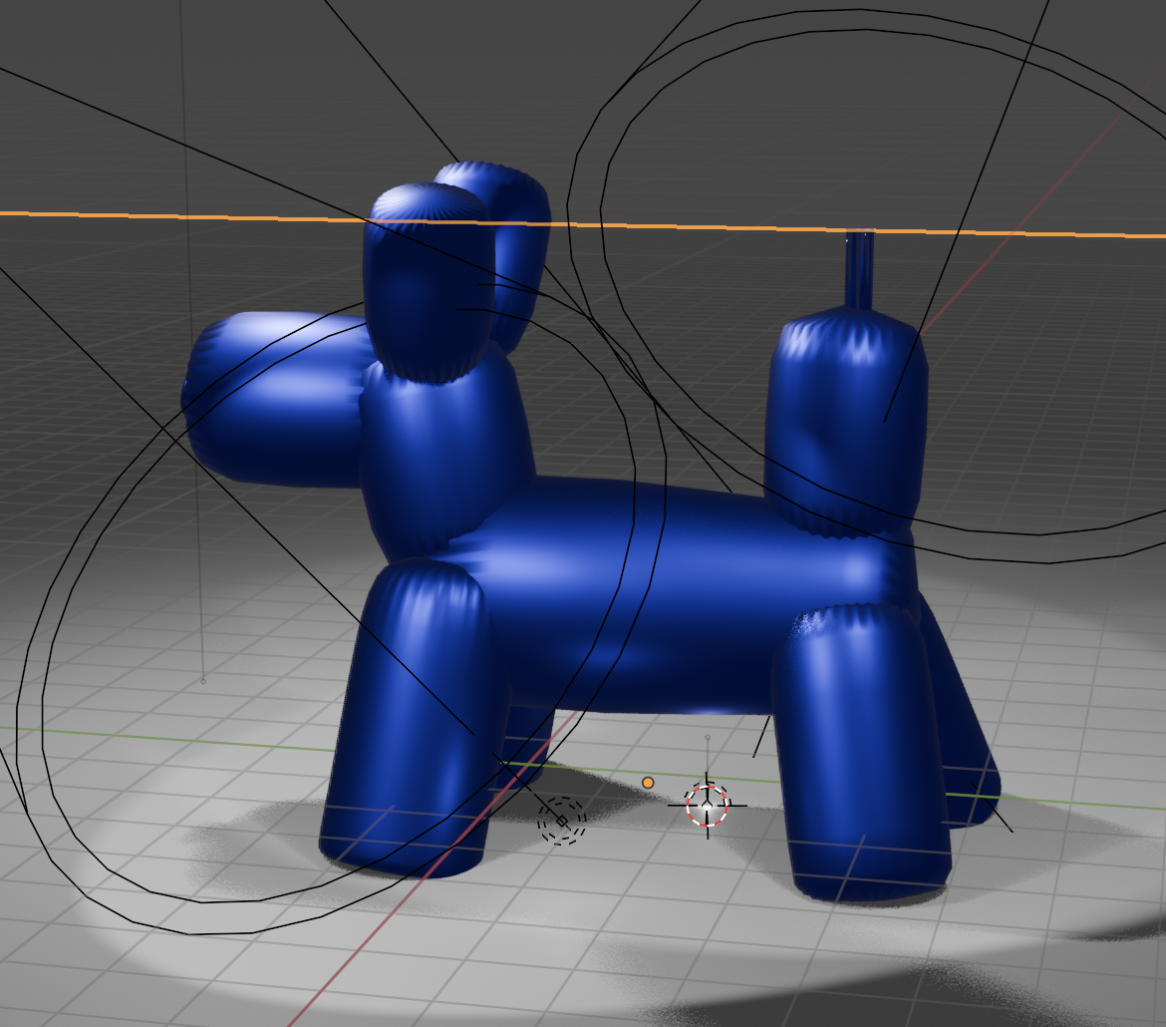Click the green Y axis line on the floor
The height and width of the screenshot is (1027, 1166).
[199, 738]
